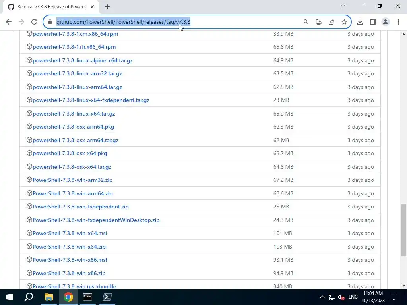
Task: Click the muted volume tray icon
Action: pos(341,297)
